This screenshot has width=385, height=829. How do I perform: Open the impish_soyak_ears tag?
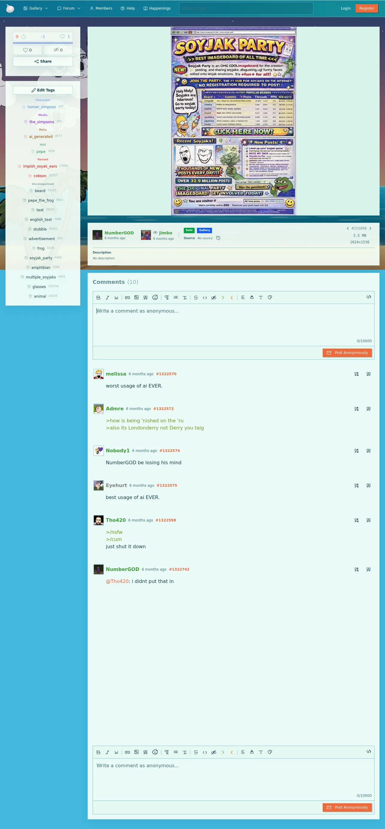coord(40,166)
